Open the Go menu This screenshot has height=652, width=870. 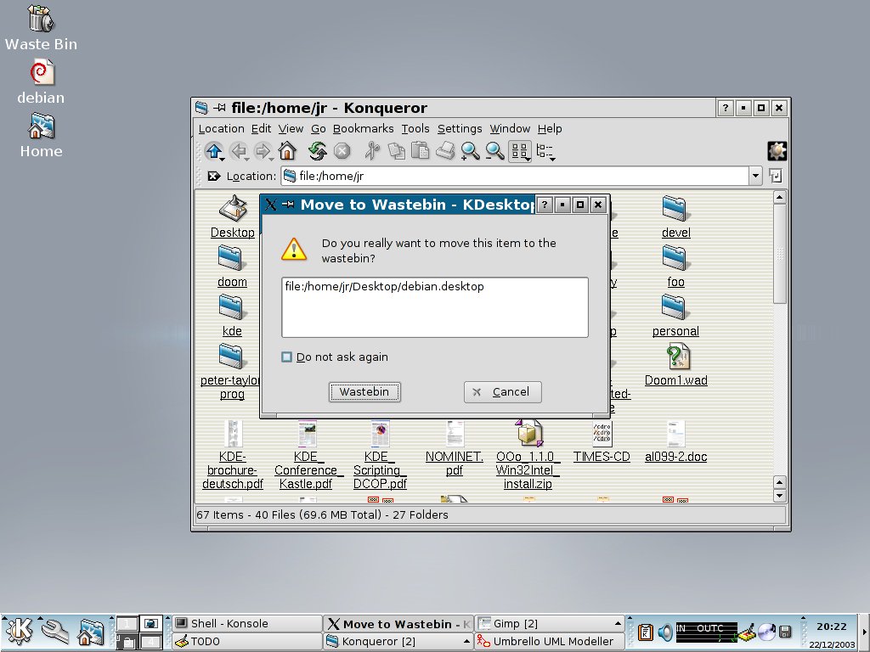[318, 129]
